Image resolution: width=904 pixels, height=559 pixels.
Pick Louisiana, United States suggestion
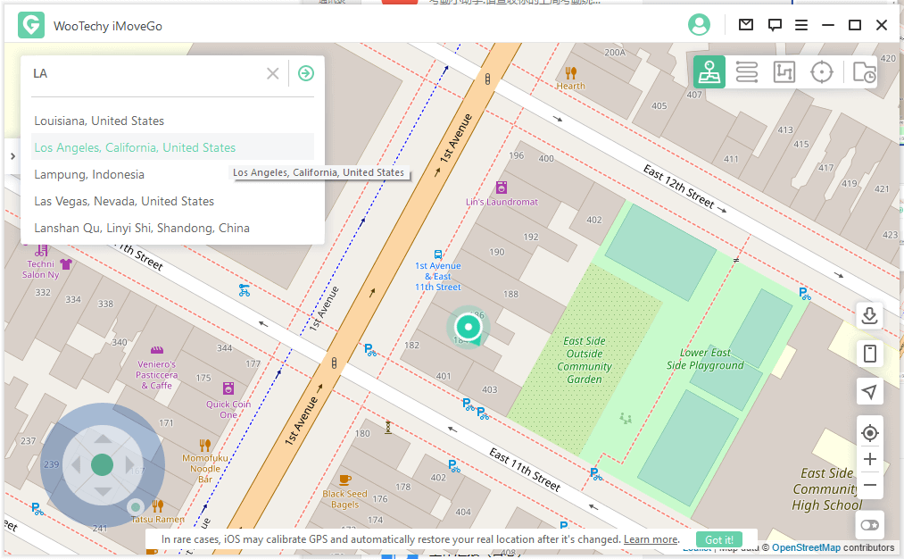(99, 121)
